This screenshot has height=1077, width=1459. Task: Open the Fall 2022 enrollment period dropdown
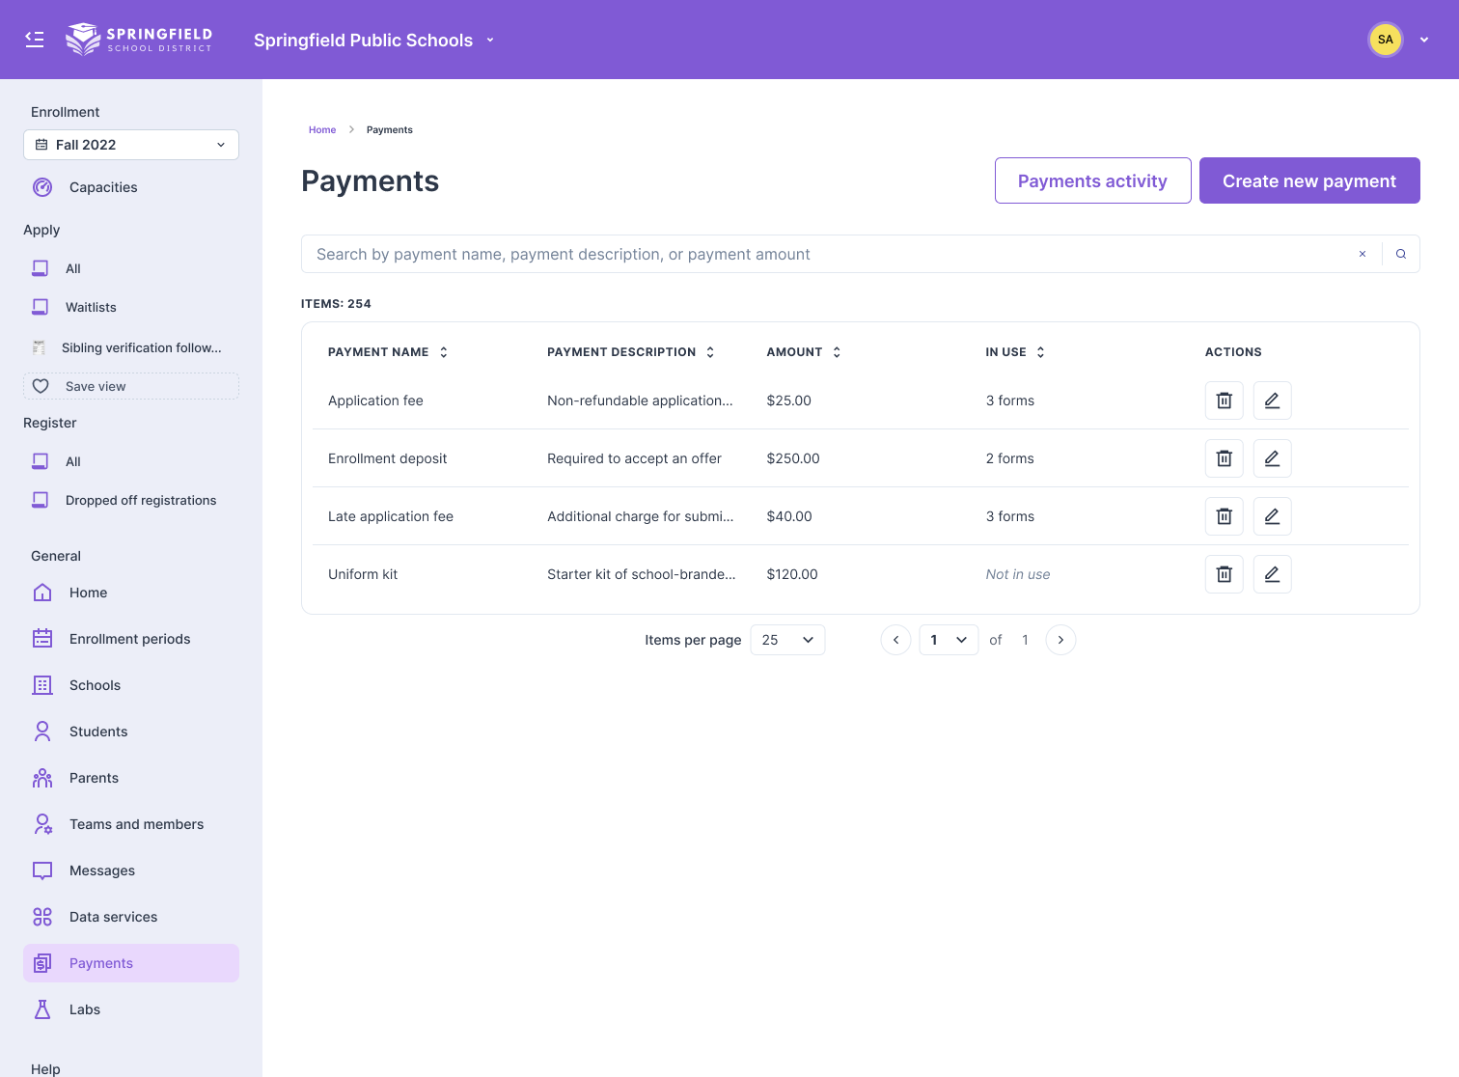coord(131,145)
